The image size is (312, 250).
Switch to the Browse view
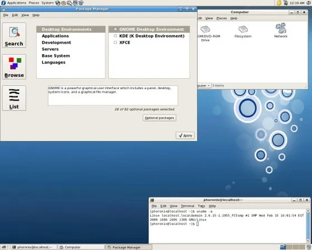(14, 67)
